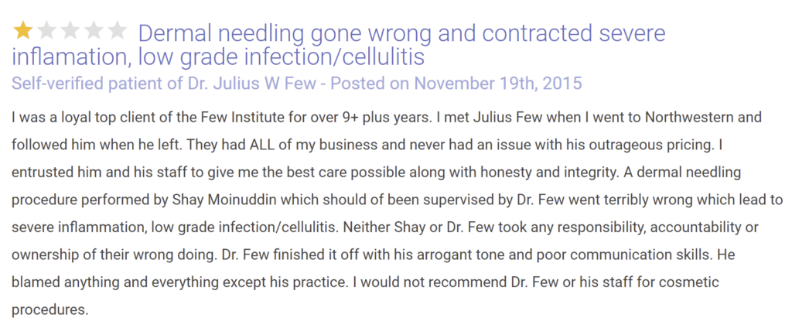Click the second gray rating star

(x=46, y=30)
